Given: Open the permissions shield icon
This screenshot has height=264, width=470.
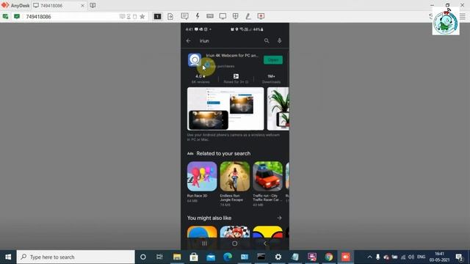Looking at the screenshot, I should tap(236, 16).
